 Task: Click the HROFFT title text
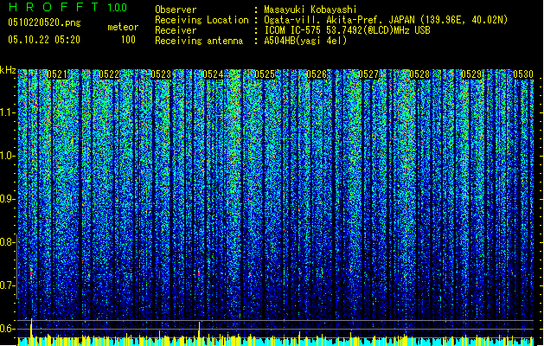point(52,8)
